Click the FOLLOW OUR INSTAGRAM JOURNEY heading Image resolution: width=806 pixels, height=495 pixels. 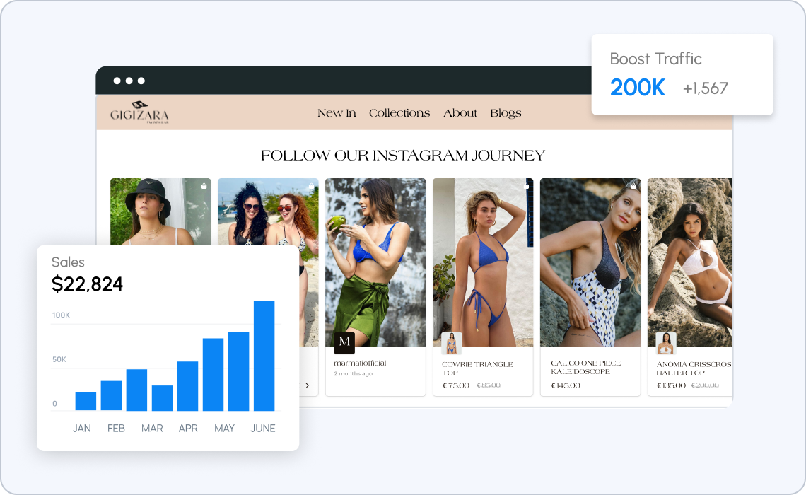point(402,156)
